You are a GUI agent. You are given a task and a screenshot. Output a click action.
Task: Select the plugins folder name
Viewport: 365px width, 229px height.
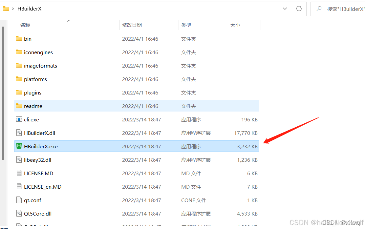[x=32, y=93]
